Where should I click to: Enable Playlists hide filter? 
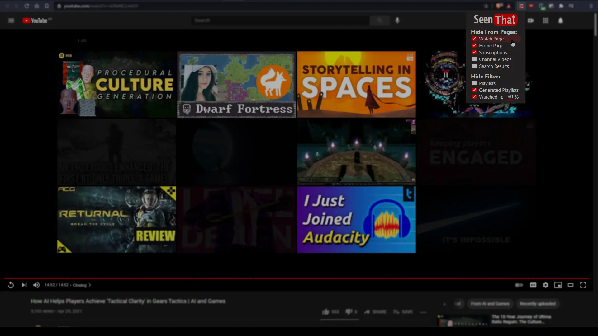474,83
